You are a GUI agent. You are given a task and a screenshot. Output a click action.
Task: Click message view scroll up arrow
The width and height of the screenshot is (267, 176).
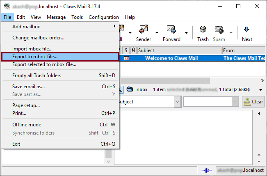coord(259,155)
